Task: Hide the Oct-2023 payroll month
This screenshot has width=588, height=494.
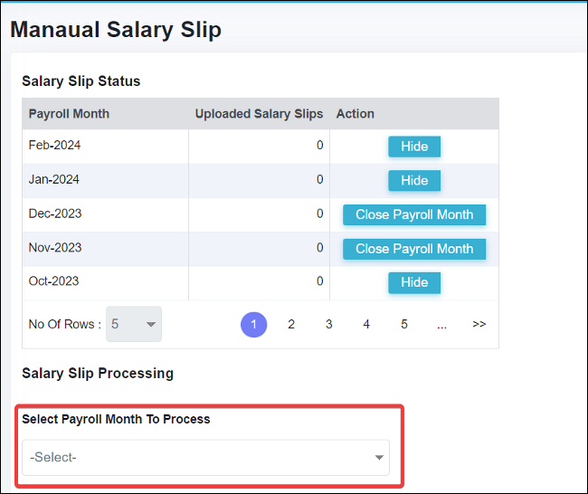Action: click(414, 282)
